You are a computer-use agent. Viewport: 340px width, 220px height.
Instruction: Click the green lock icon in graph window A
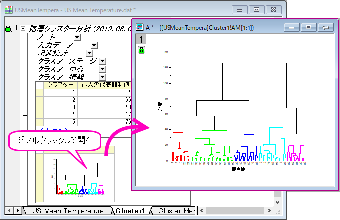(x=141, y=50)
